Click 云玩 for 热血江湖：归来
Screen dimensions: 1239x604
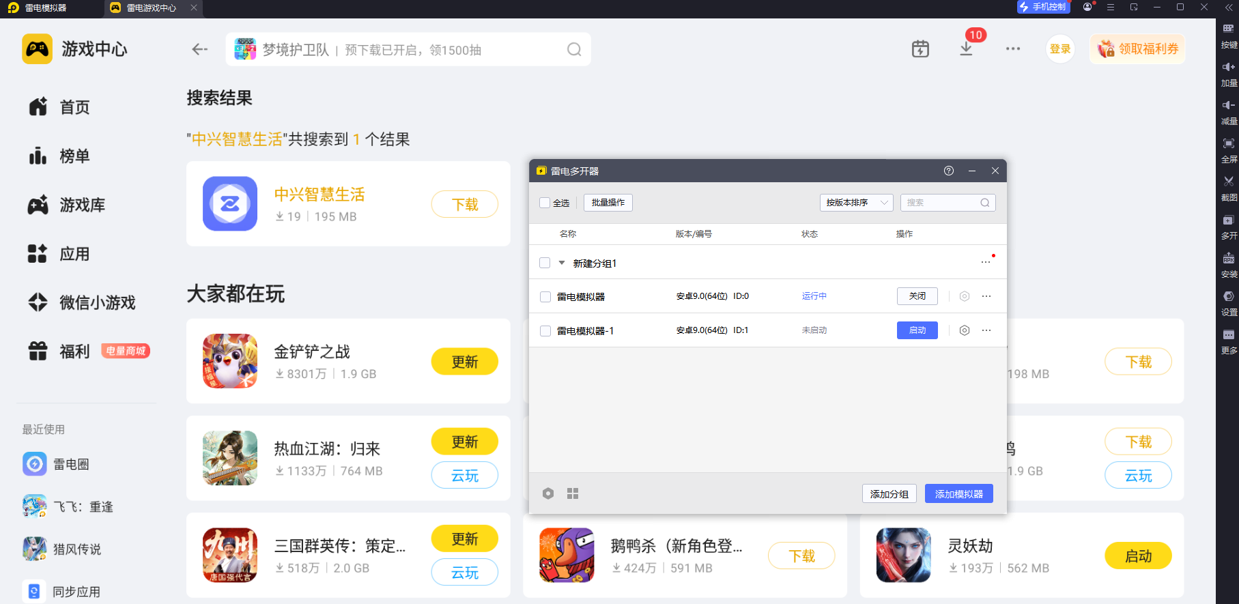pos(465,476)
